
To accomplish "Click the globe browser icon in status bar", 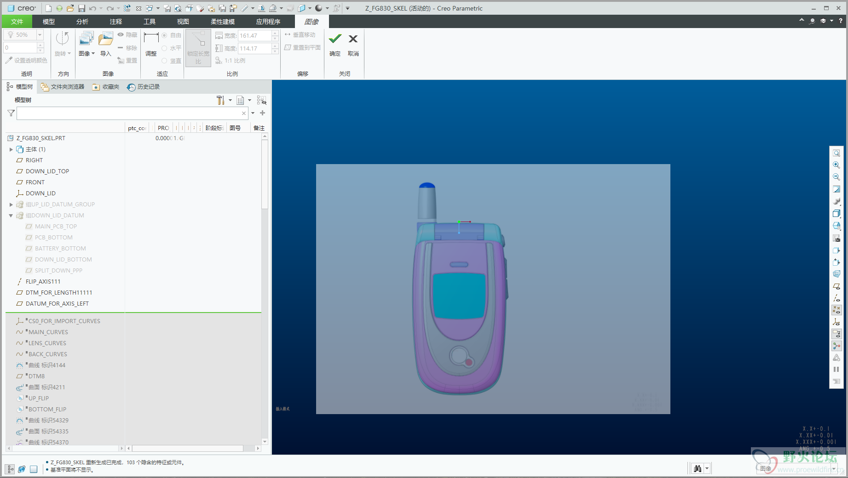I will (x=22, y=469).
